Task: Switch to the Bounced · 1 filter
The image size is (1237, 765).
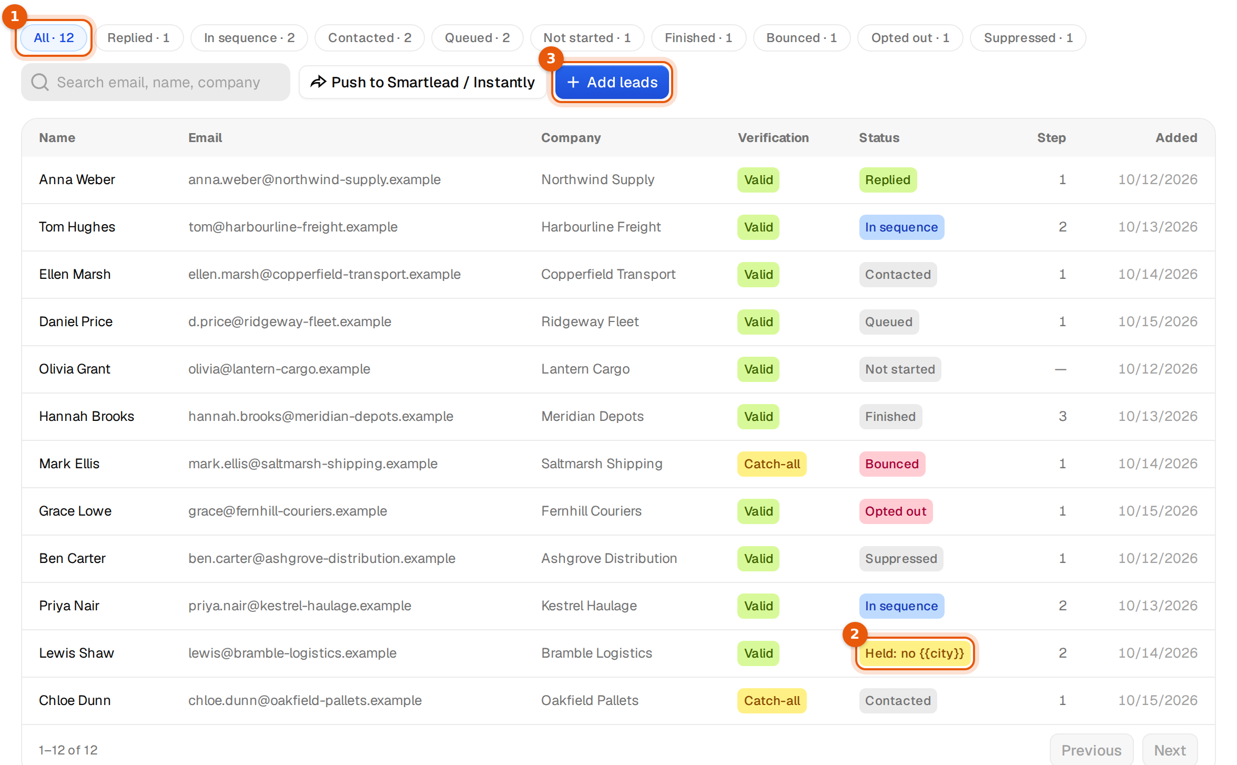Action: [802, 38]
